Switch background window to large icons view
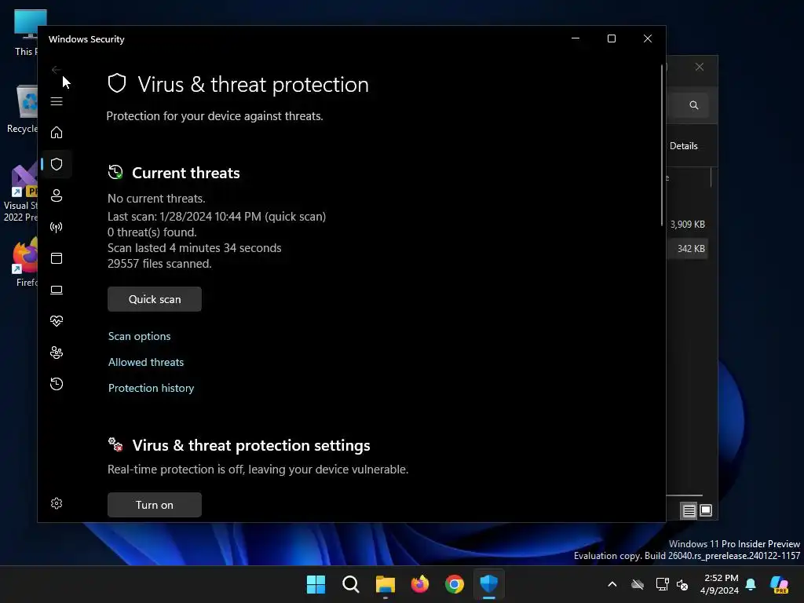Image resolution: width=804 pixels, height=603 pixels. tap(706, 510)
